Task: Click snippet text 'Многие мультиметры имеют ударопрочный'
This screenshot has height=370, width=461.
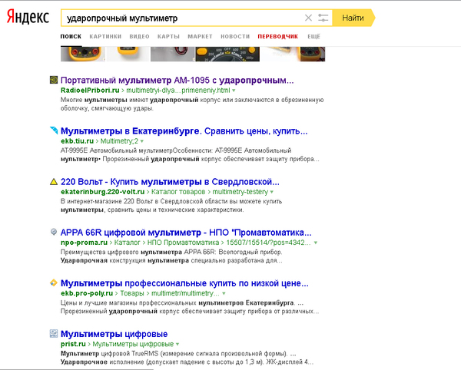Action: [x=130, y=100]
